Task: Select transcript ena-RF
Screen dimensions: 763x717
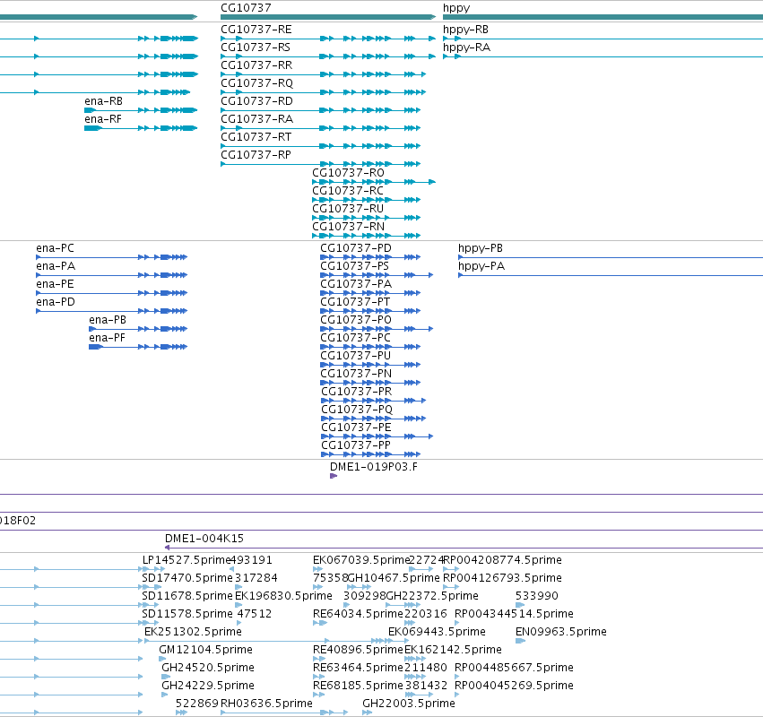Action: pos(103,119)
